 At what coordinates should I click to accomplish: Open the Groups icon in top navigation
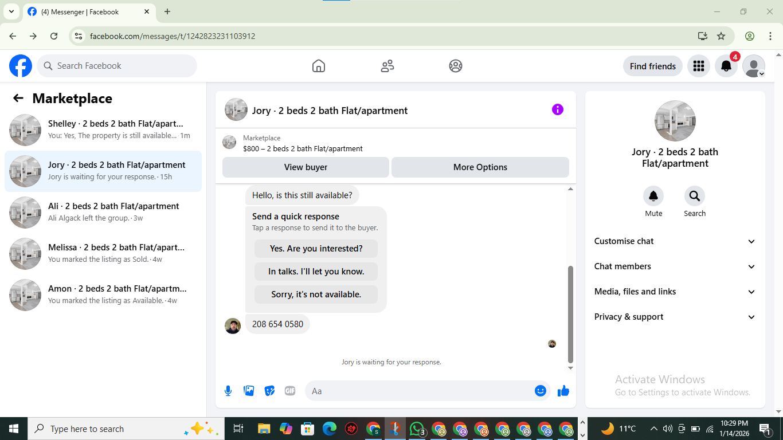[456, 66]
